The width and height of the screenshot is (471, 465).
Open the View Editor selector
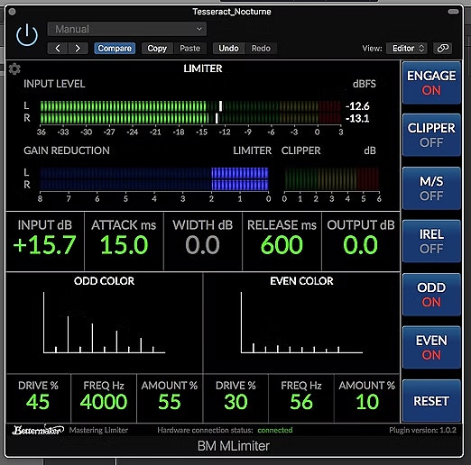click(x=407, y=48)
